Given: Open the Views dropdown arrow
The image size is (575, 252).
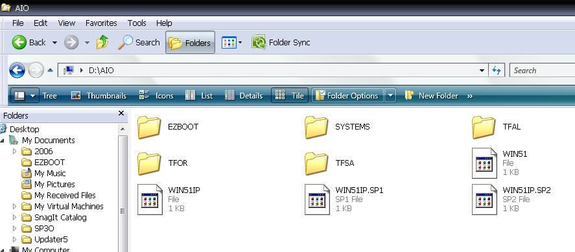Looking at the screenshot, I should click(x=241, y=43).
